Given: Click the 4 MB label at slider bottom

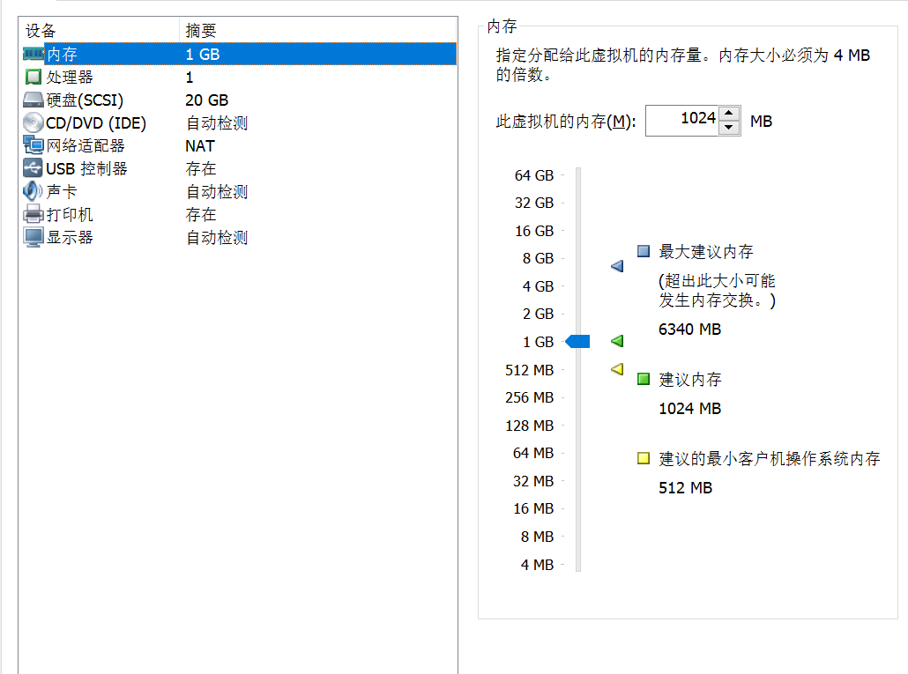Looking at the screenshot, I should [x=537, y=565].
